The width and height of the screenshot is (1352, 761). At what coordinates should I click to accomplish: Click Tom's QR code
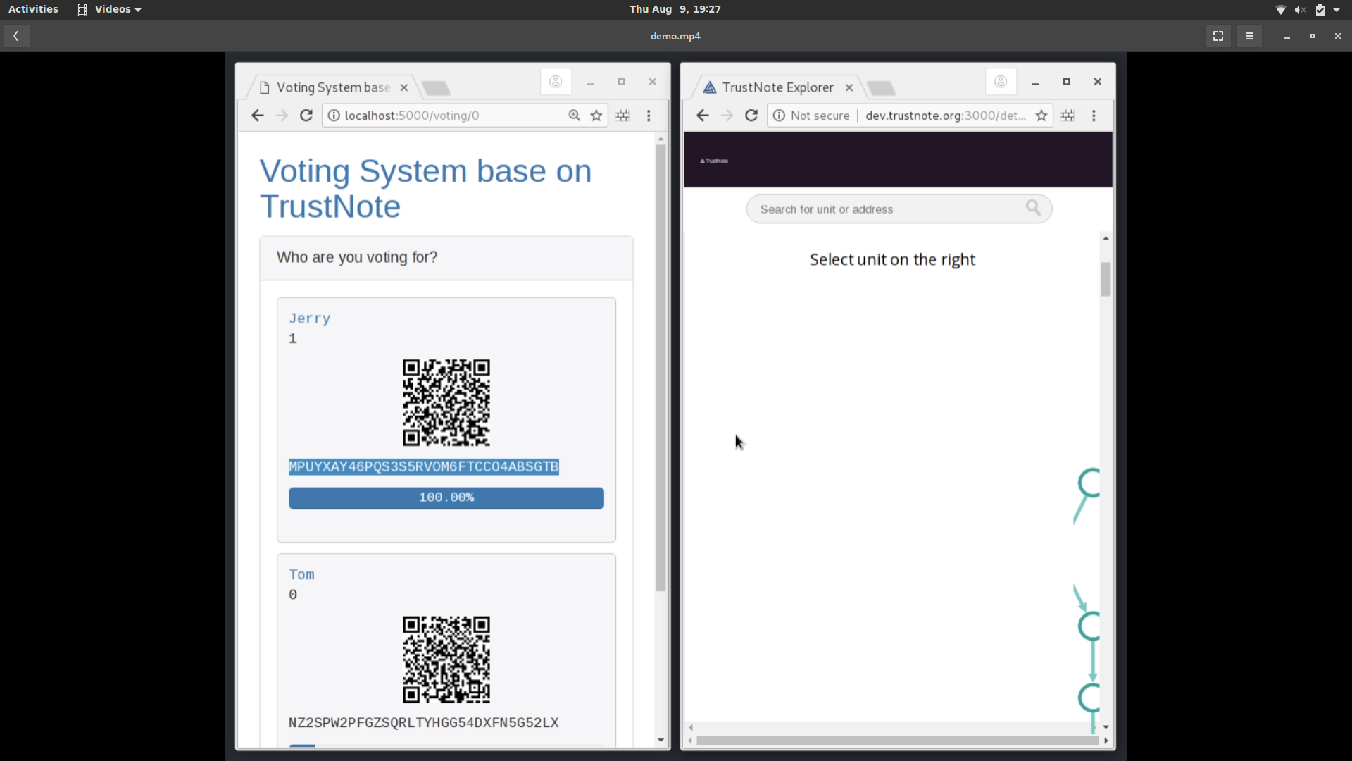click(446, 660)
